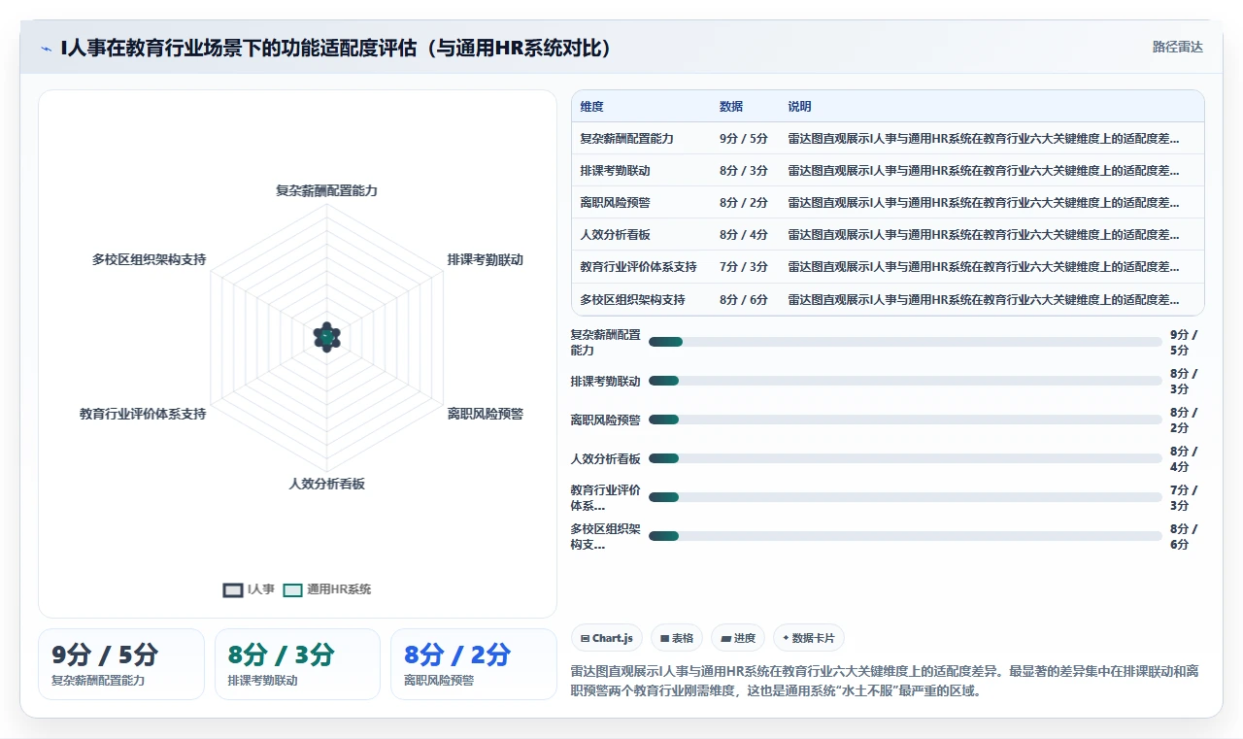Select the 离职风险预警 table row

coord(888,203)
